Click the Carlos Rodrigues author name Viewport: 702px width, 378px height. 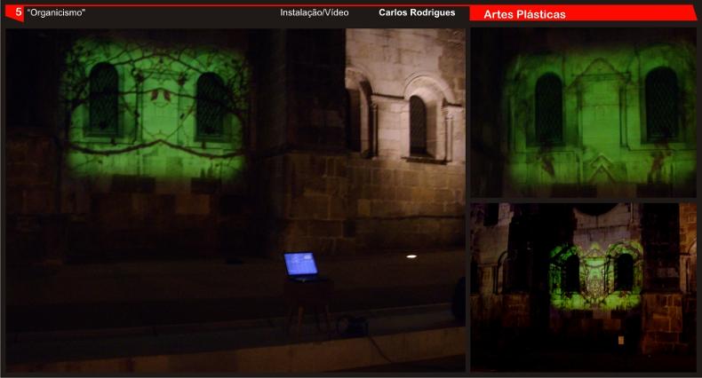417,12
